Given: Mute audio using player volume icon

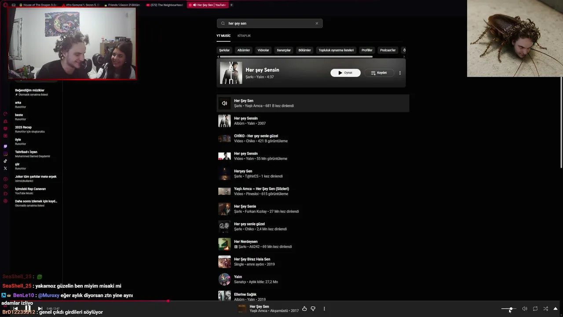Looking at the screenshot, I should [x=524, y=309].
